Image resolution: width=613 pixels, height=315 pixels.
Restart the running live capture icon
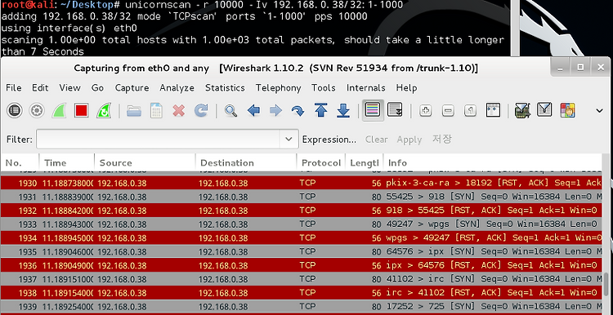[x=104, y=111]
